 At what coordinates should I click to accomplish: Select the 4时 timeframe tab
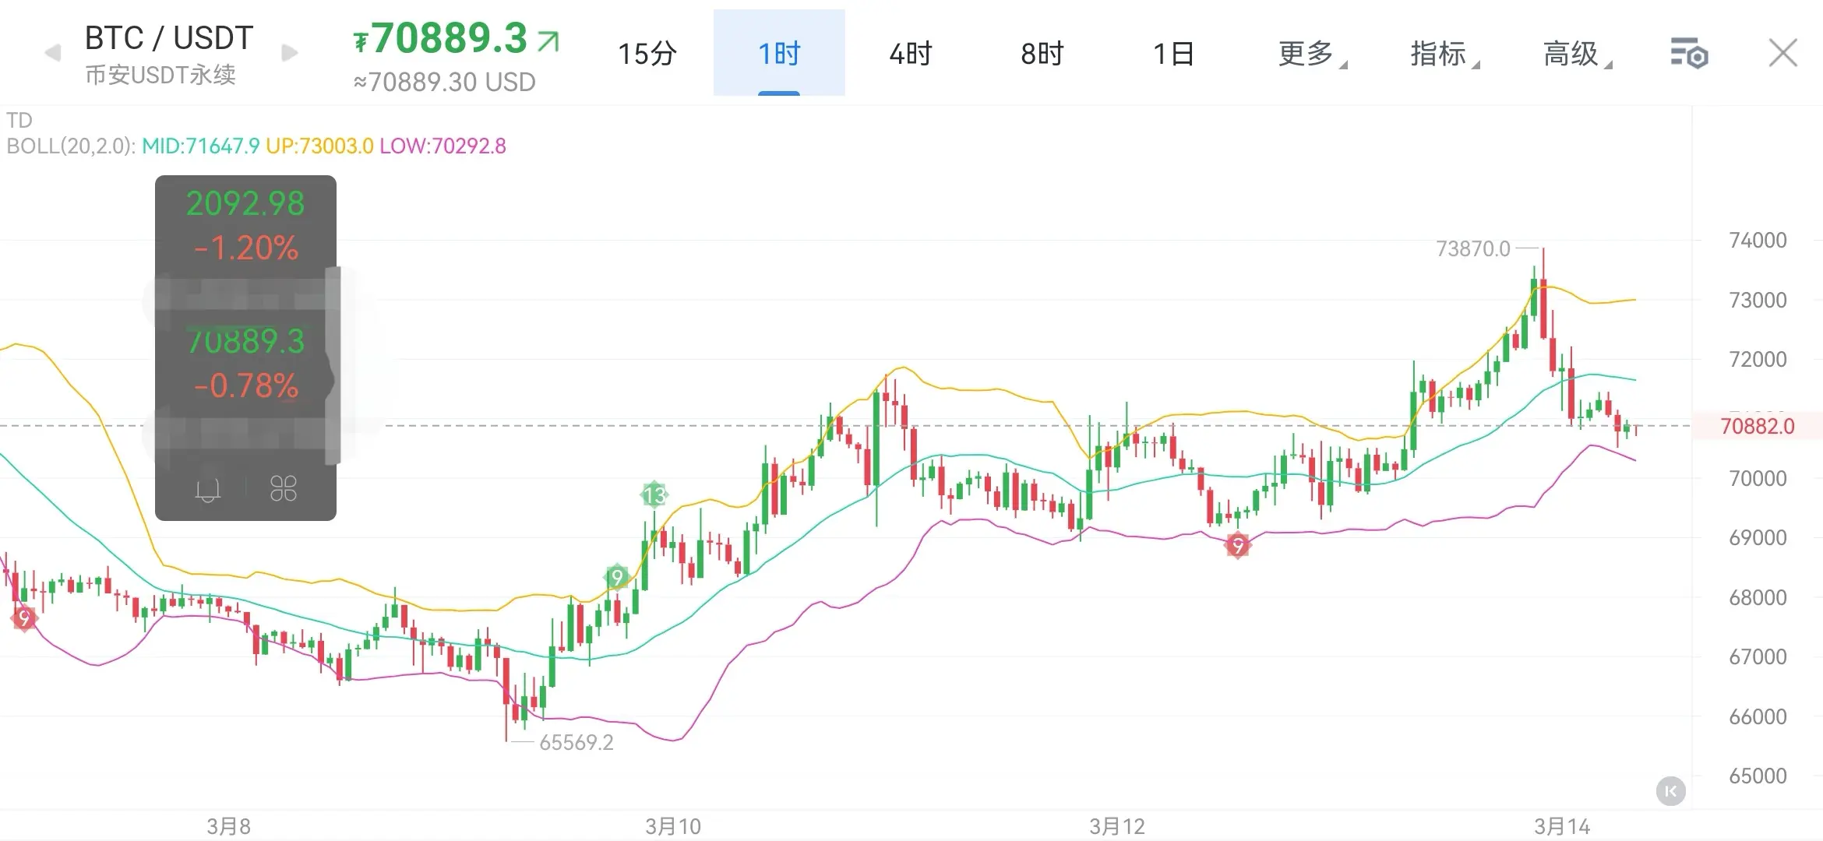coord(910,54)
